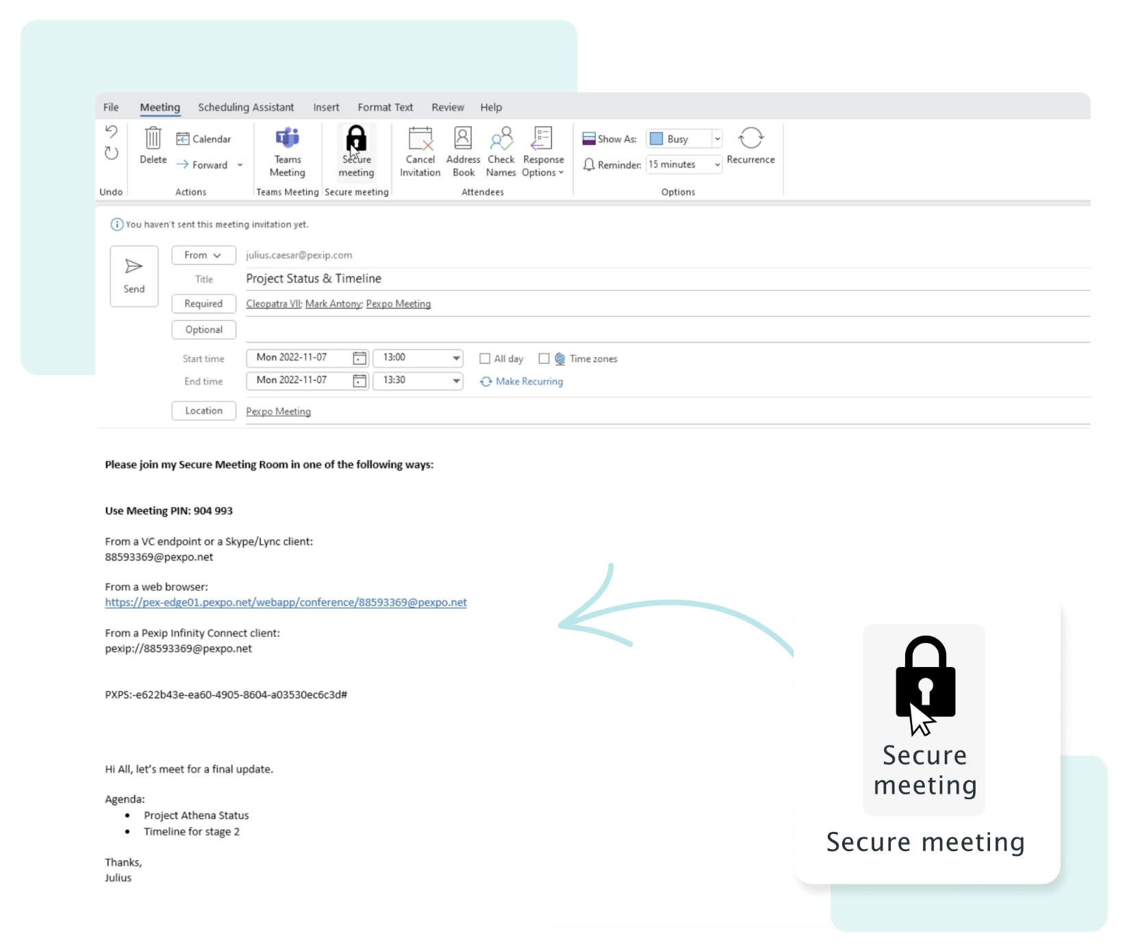This screenshot has width=1127, height=951.
Task: Open the Address Book
Action: point(464,153)
